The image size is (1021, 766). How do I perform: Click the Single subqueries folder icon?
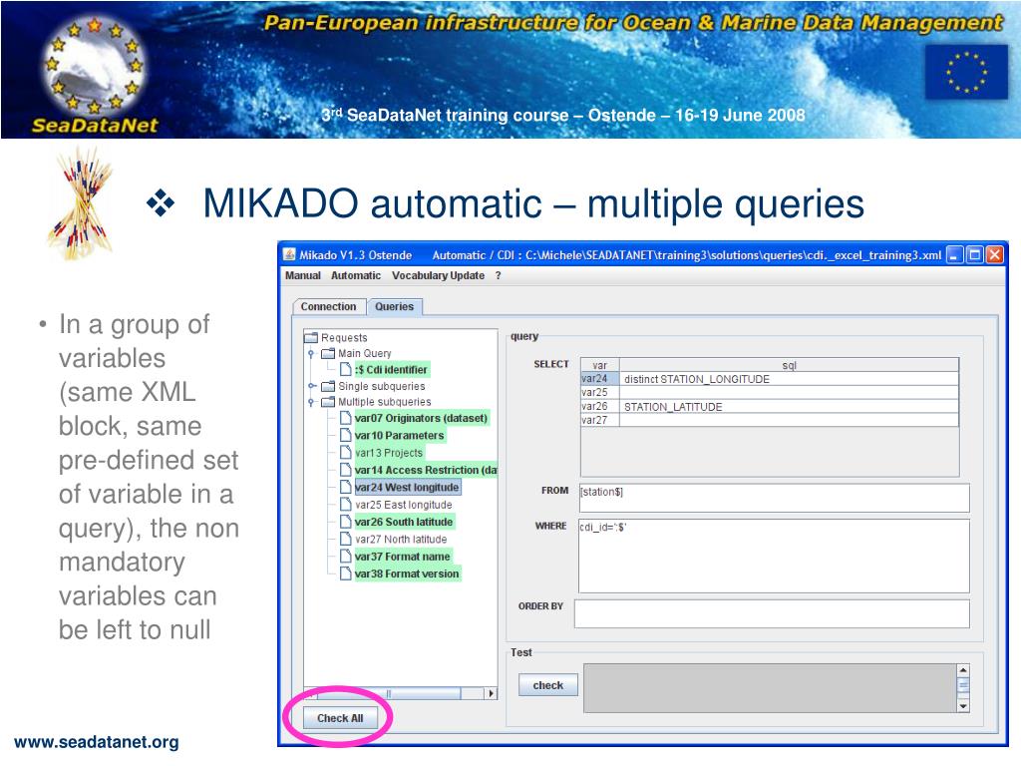pyautogui.click(x=328, y=386)
